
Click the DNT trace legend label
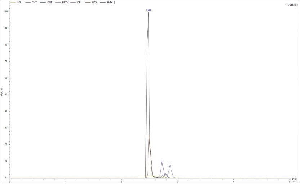click(x=49, y=3)
